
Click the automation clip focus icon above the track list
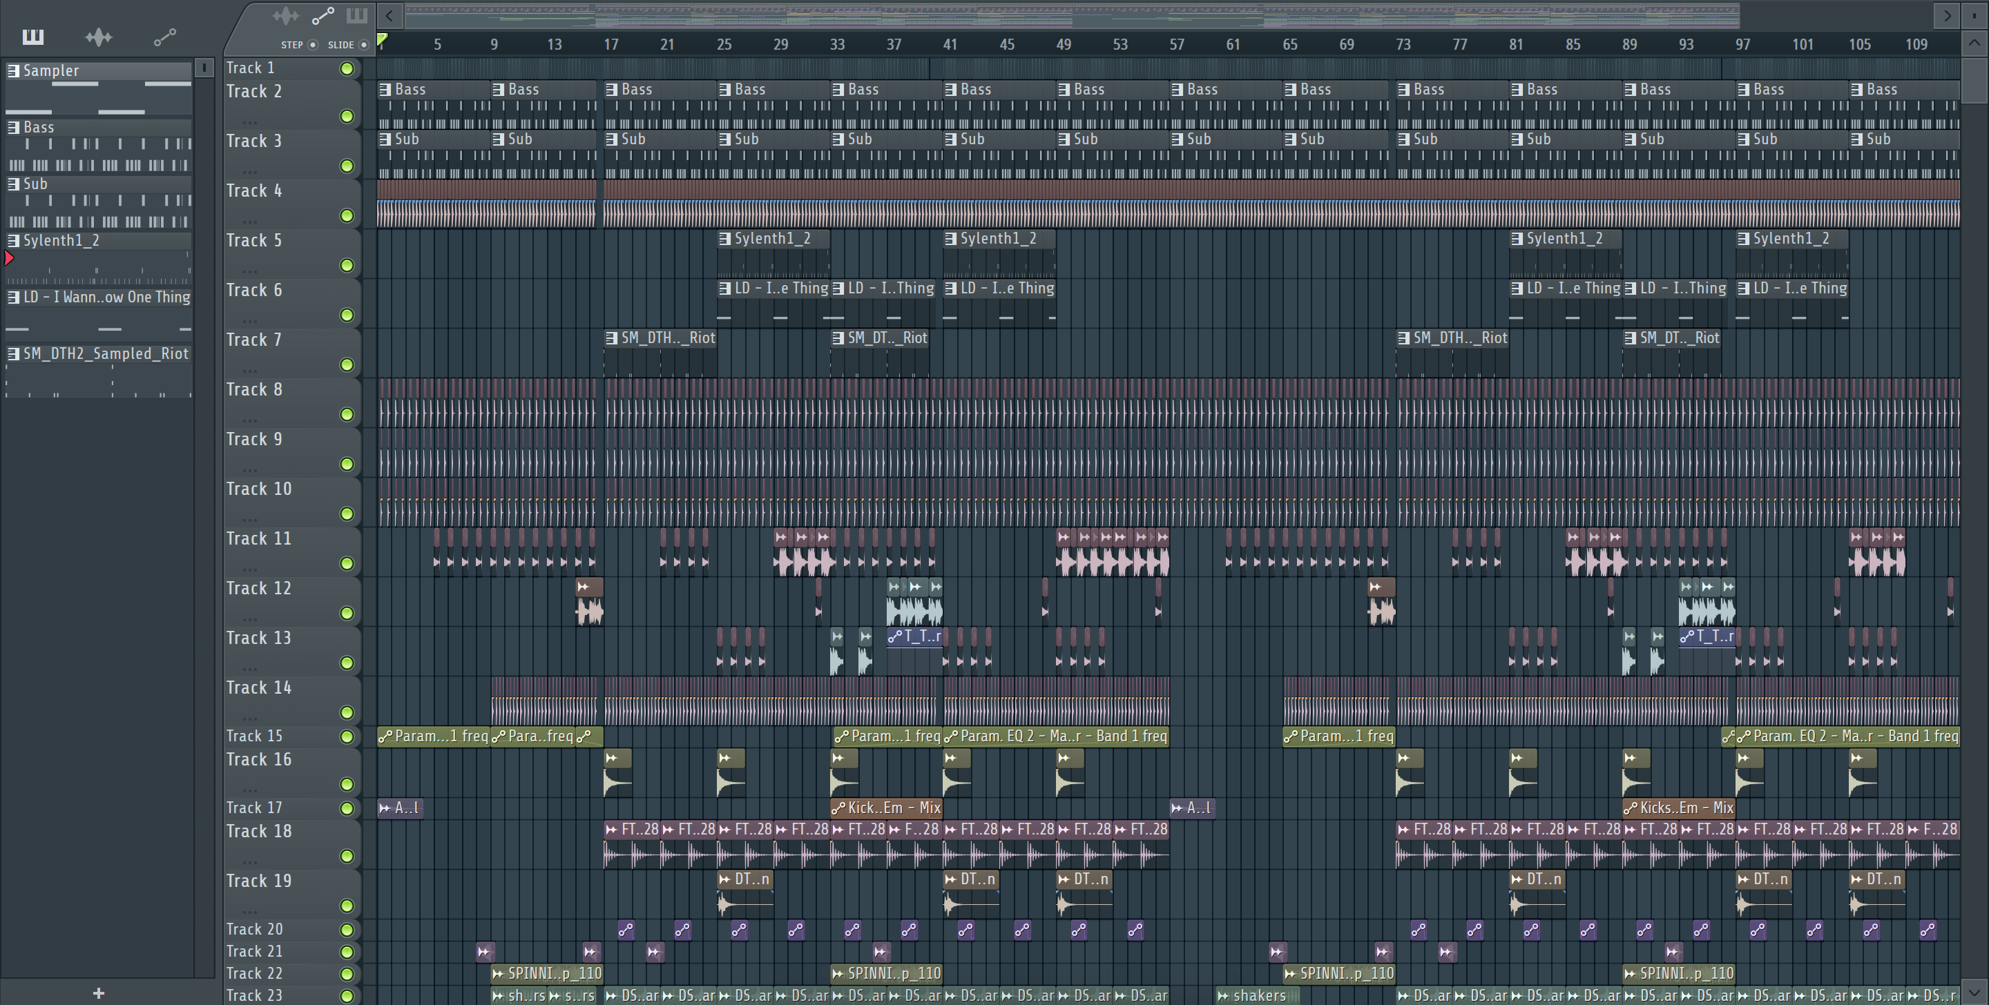pyautogui.click(x=323, y=15)
